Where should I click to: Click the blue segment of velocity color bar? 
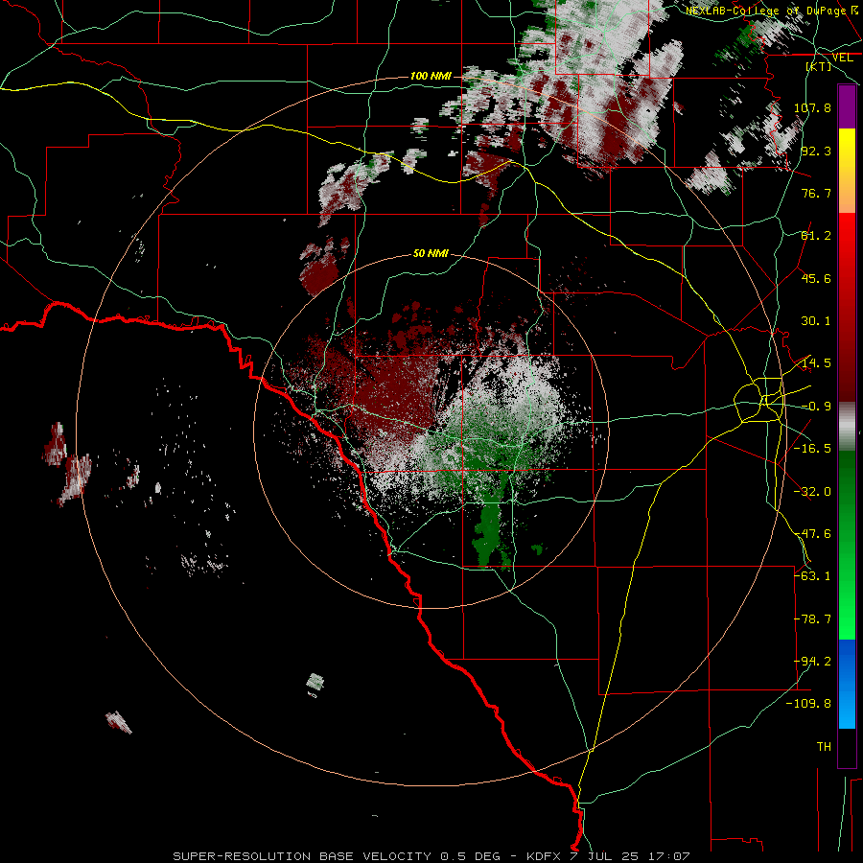(847, 684)
